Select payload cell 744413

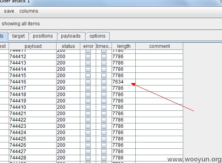tap(33, 63)
